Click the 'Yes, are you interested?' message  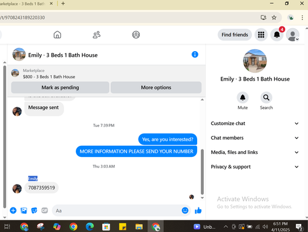pos(168,139)
